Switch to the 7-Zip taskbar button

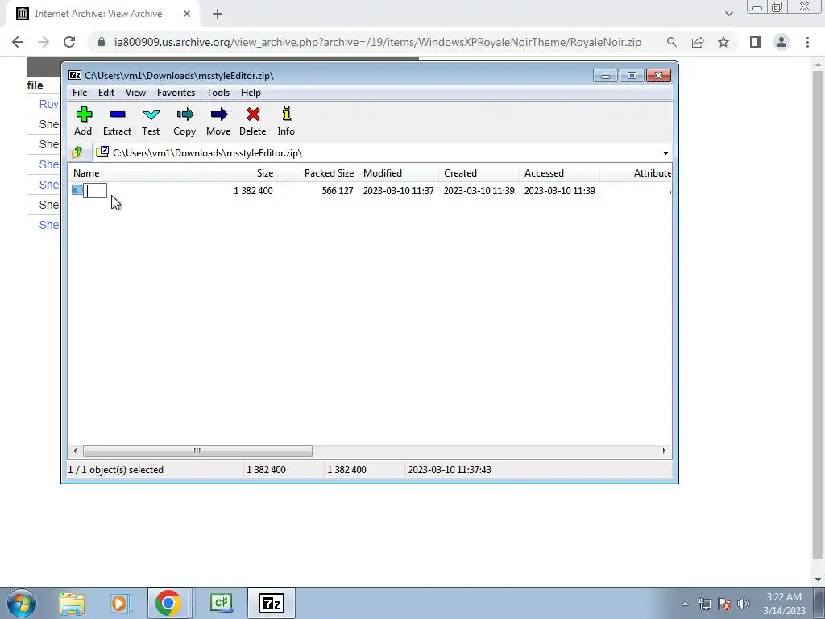pyautogui.click(x=272, y=603)
